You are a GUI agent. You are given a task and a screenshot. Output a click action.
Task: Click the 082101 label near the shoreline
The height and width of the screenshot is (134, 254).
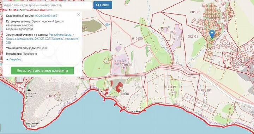click(206, 90)
